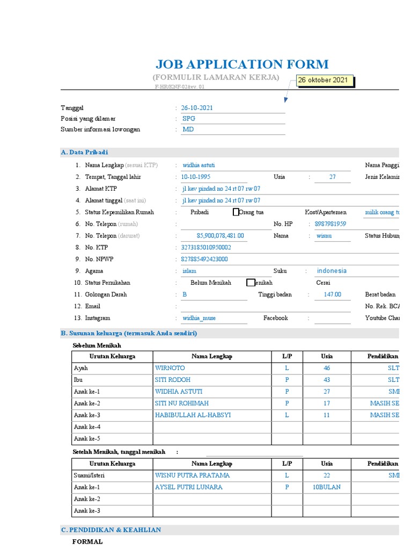Click the Suku value indonesia
Image resolution: width=412 pixels, height=550 pixels.
click(332, 271)
